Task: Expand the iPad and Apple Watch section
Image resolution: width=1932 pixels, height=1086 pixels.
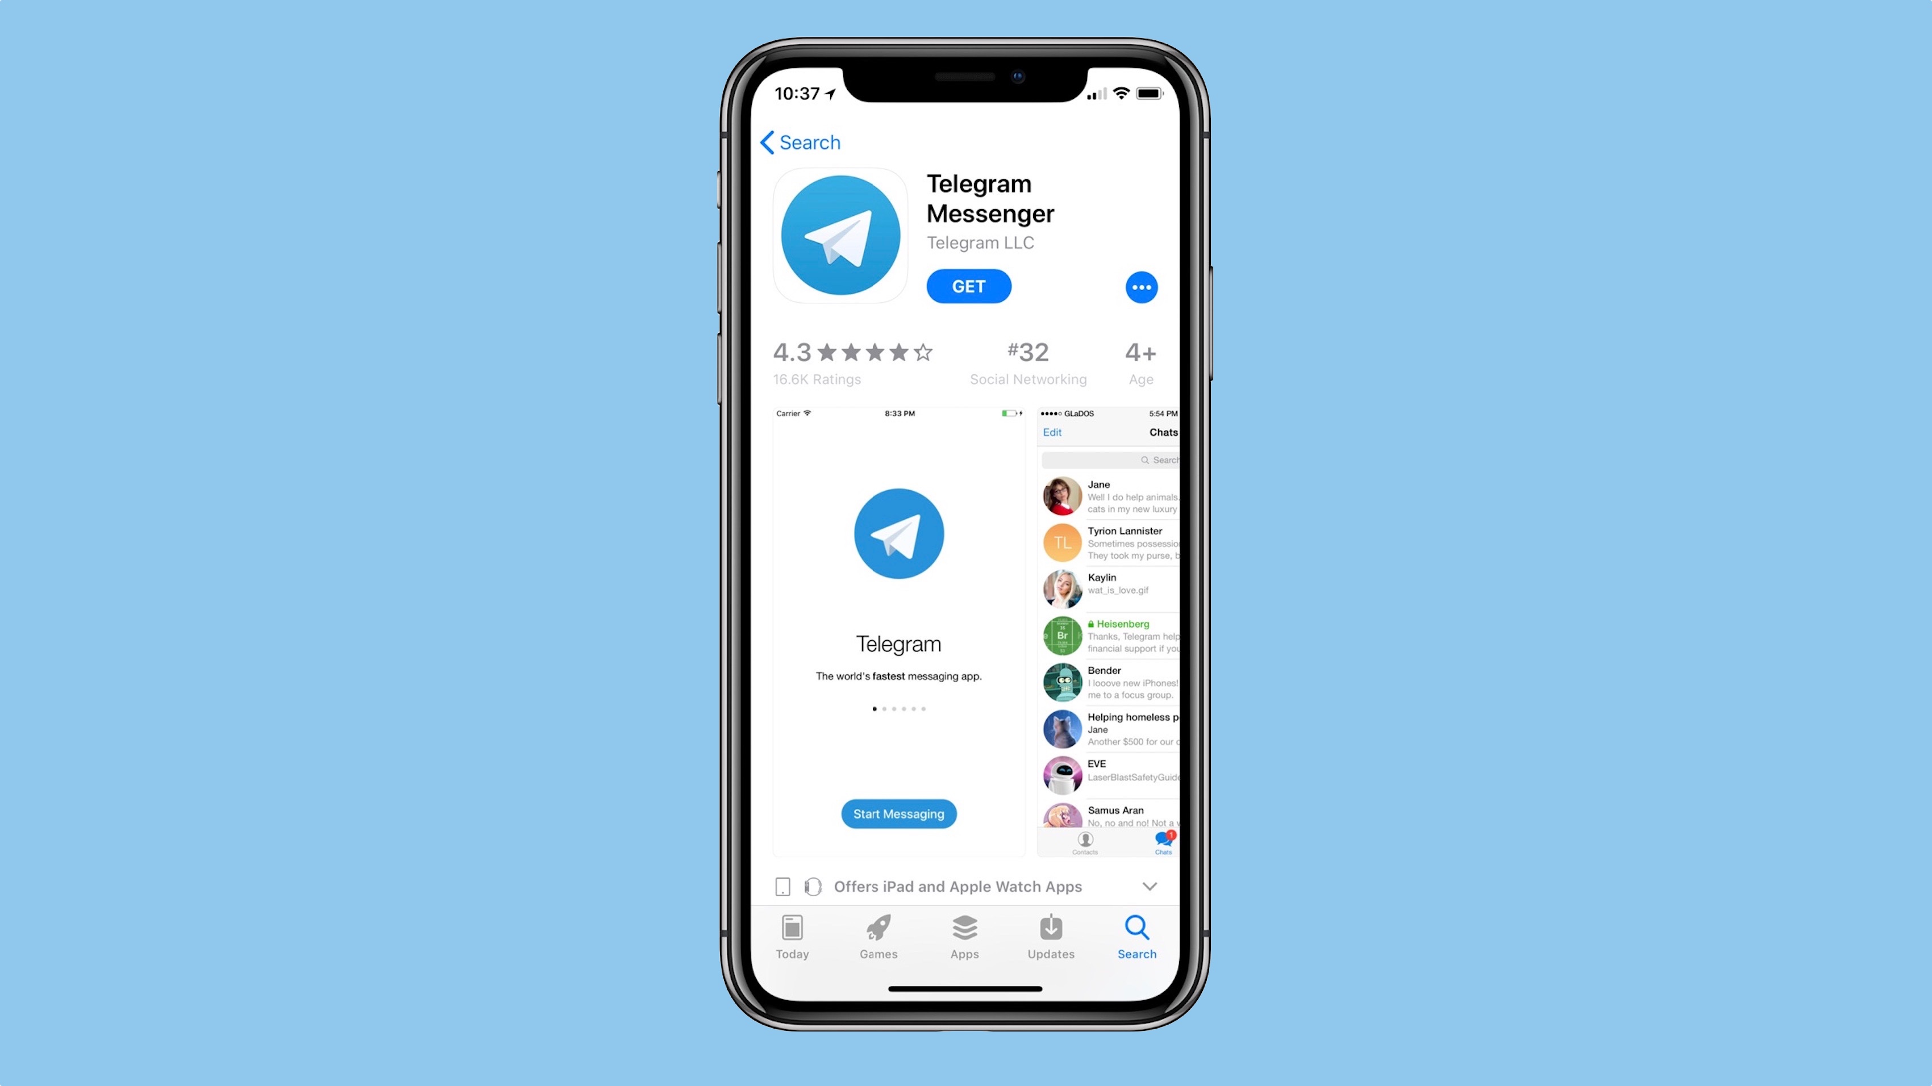Action: coord(1148,885)
